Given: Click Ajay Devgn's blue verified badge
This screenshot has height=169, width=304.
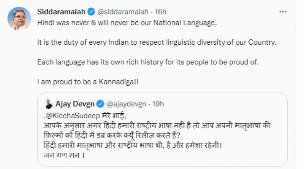Looking at the screenshot, I should (100, 103).
